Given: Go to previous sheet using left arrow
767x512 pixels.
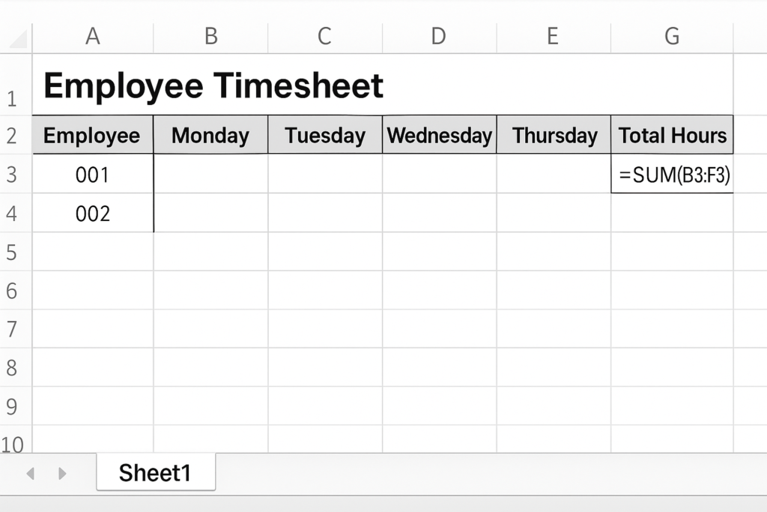Looking at the screenshot, I should pyautogui.click(x=30, y=473).
